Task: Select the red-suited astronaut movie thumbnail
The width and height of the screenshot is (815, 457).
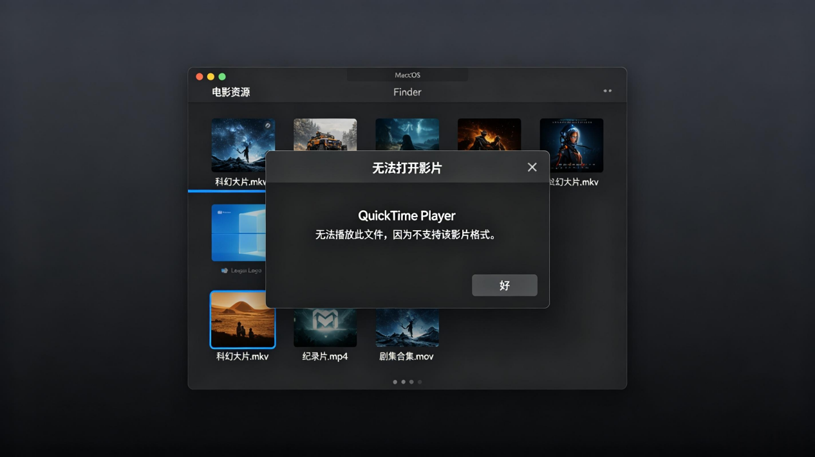Action: (572, 145)
